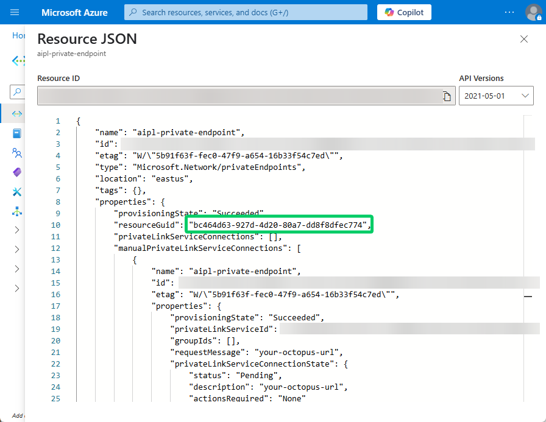The height and width of the screenshot is (422, 546).
Task: Open the hamburger portal menu
Action: (15, 13)
